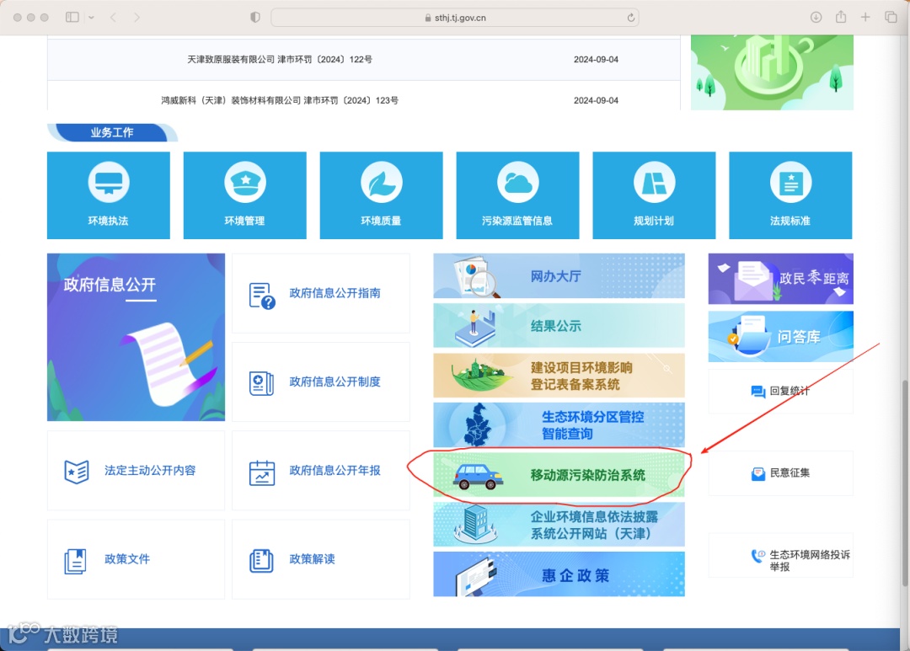The height and width of the screenshot is (651, 910).
Task: Click the 政府信息公开指南 text link
Action: pyautogui.click(x=335, y=293)
